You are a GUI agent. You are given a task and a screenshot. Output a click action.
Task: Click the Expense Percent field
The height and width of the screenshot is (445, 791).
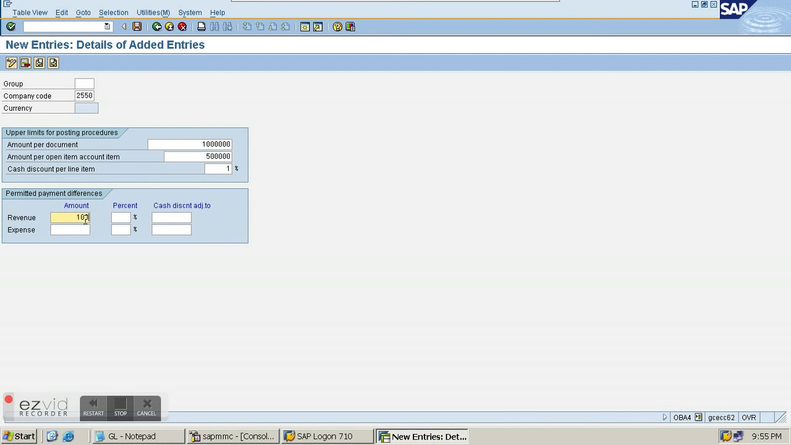(121, 230)
